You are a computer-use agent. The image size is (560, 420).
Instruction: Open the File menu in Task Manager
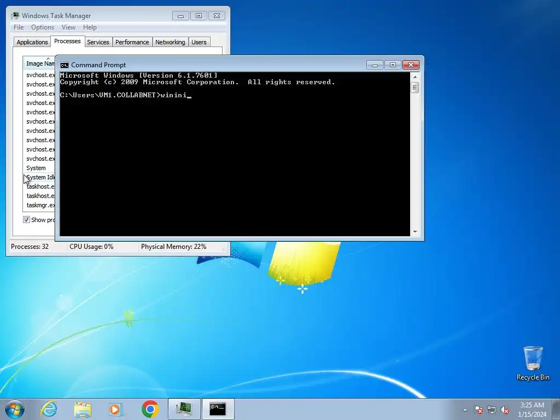coord(19,27)
